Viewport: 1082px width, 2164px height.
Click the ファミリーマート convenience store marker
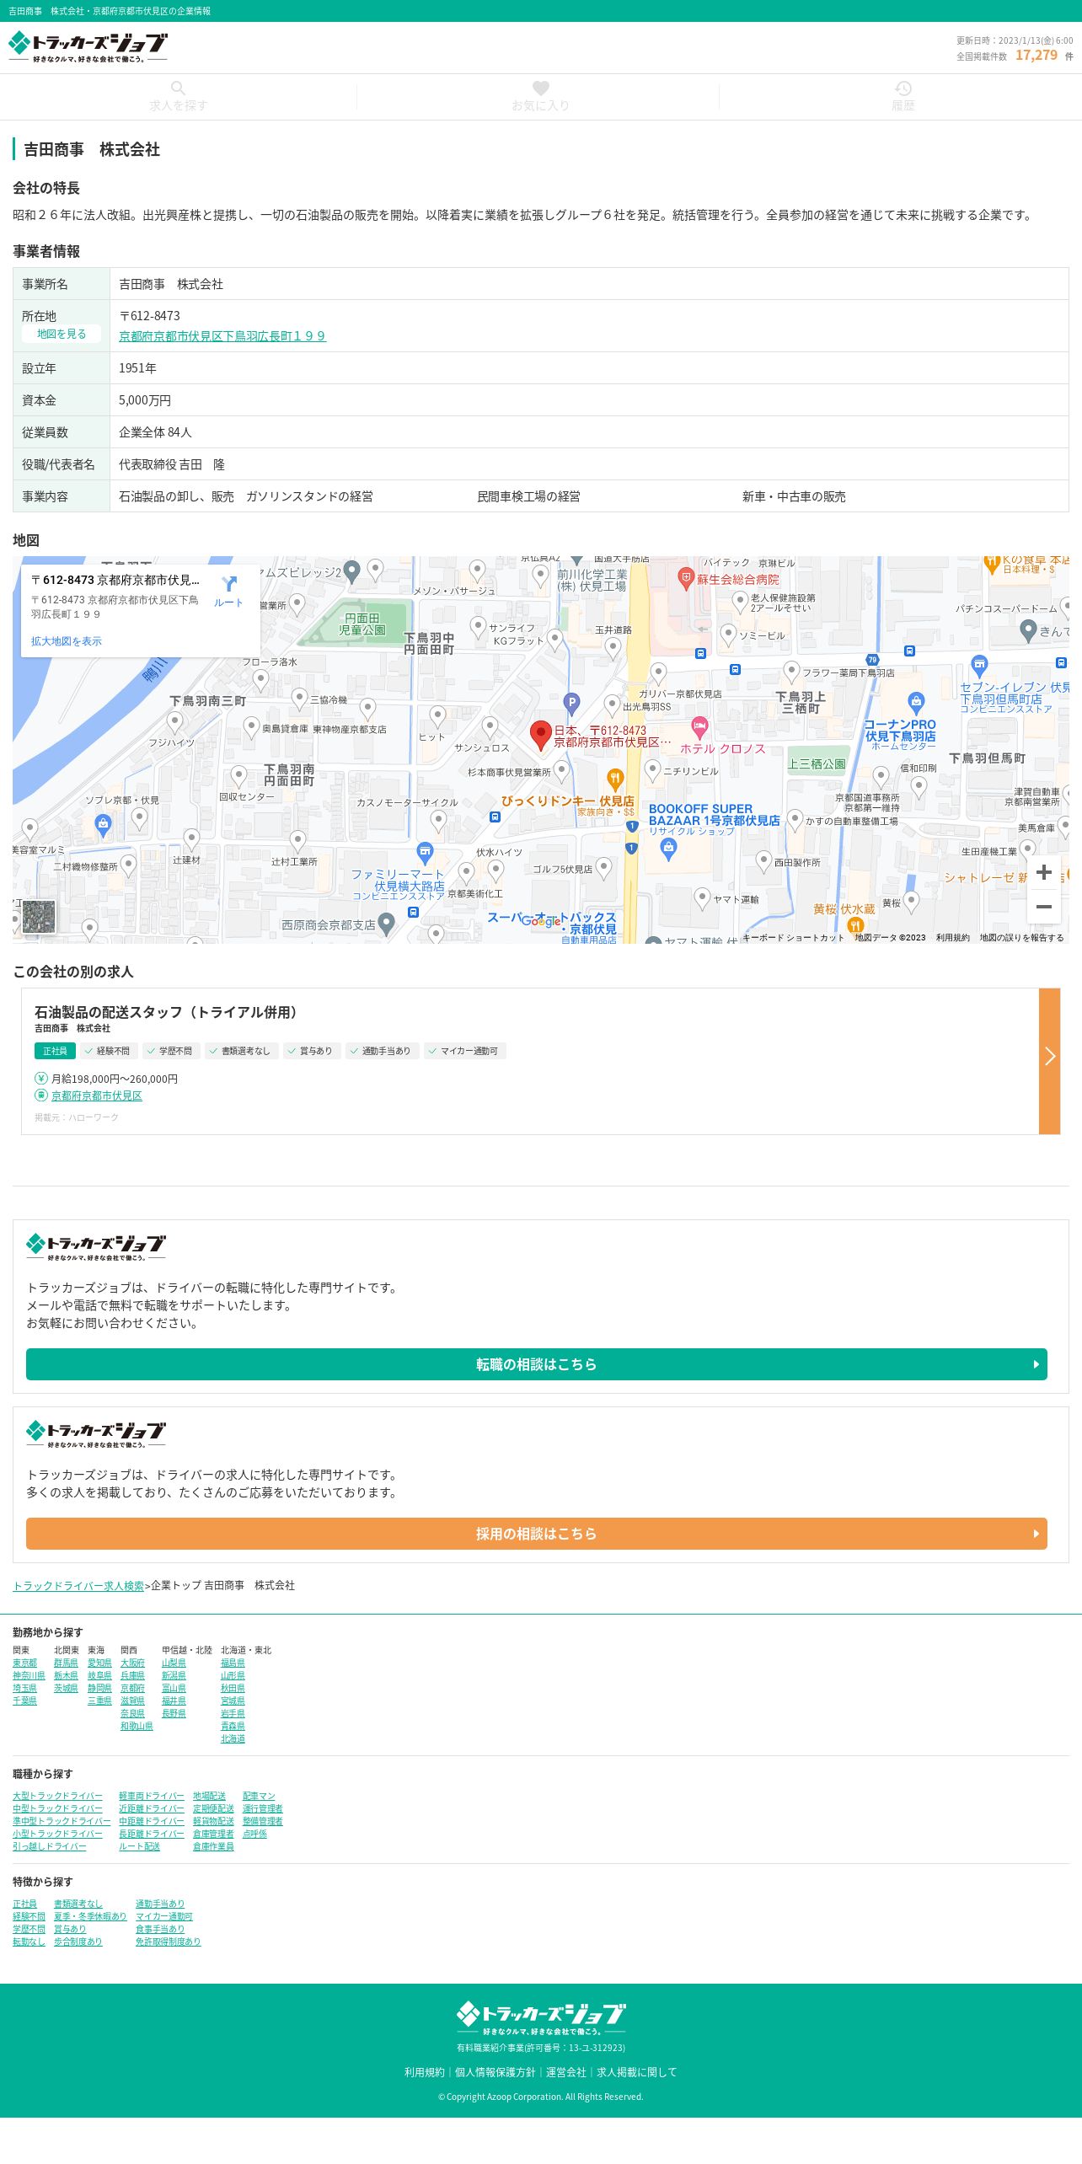click(426, 853)
